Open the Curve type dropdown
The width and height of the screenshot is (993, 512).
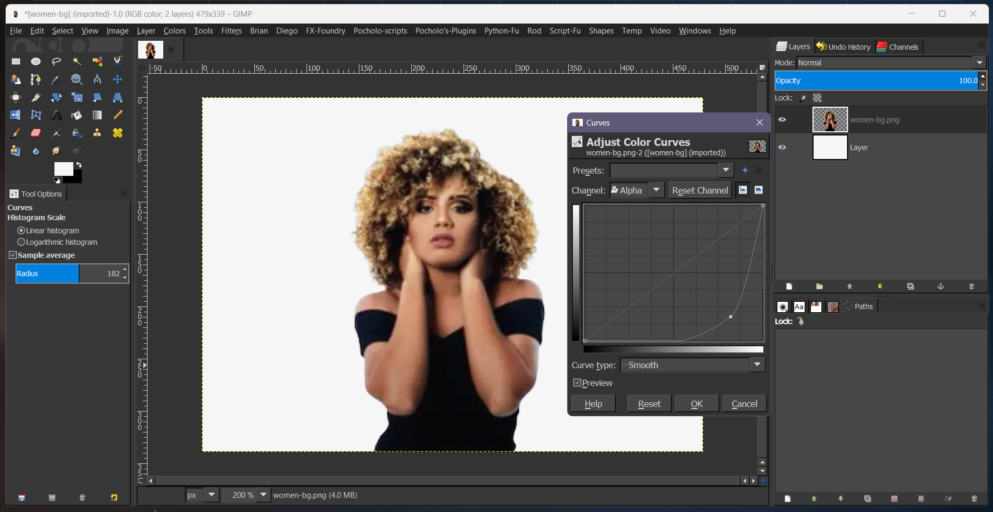point(757,365)
